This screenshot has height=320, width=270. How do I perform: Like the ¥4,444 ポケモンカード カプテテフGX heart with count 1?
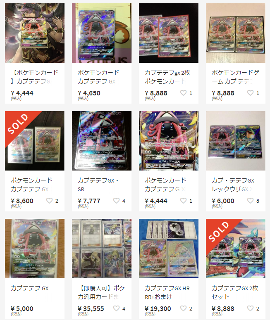click(x=183, y=201)
